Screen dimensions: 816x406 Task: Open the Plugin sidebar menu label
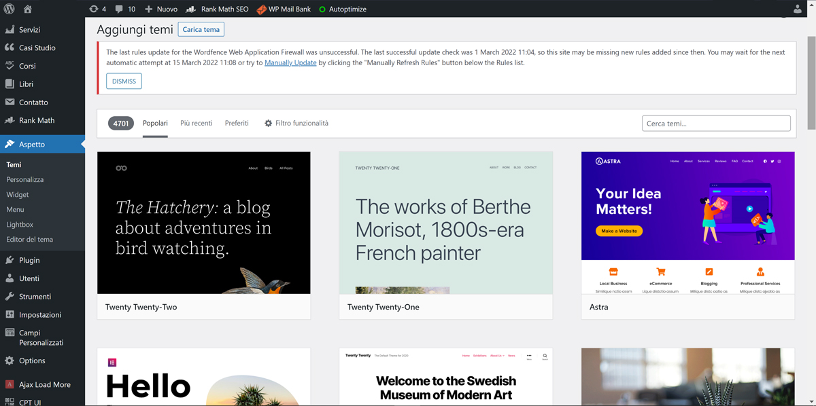tap(29, 260)
